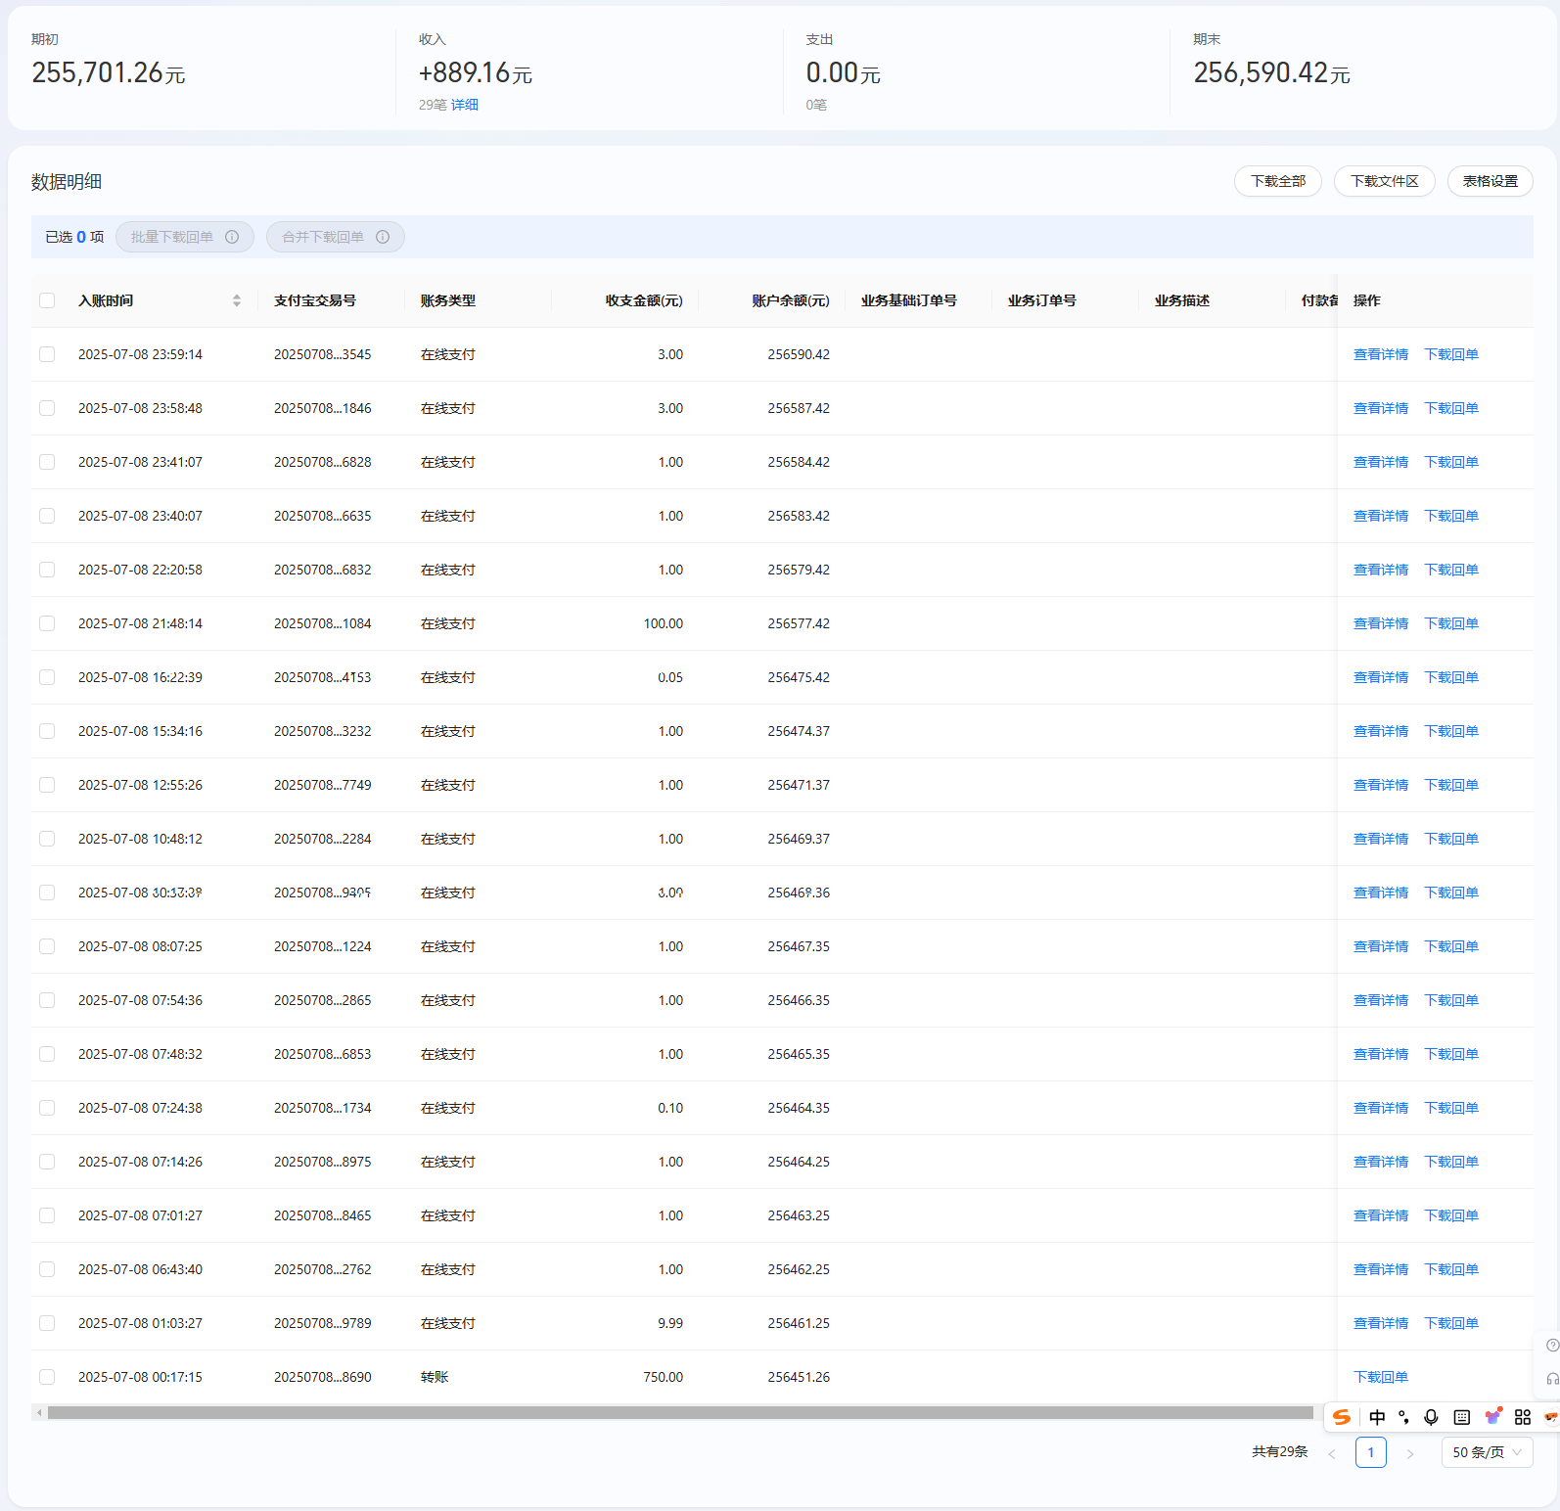Screen dimensions: 1560x1511
Task: Click the 账务类型 column header
Action: 448,300
